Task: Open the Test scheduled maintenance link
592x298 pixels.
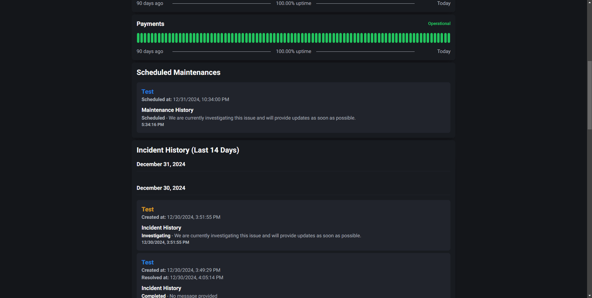Action: pos(147,92)
